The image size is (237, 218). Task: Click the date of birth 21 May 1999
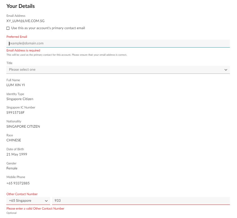click(17, 154)
